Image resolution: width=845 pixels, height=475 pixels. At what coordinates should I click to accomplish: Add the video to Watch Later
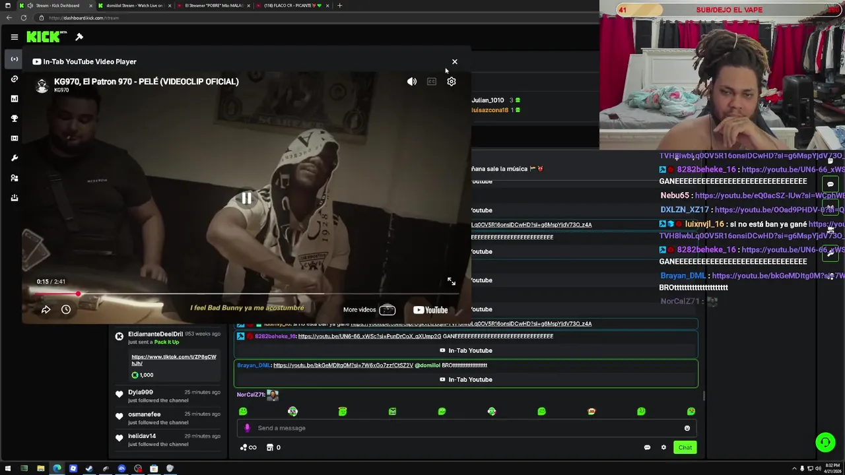click(66, 309)
